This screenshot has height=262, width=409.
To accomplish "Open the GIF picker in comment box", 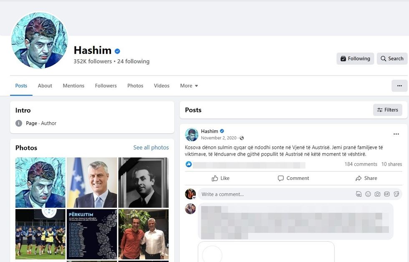I will point(386,194).
